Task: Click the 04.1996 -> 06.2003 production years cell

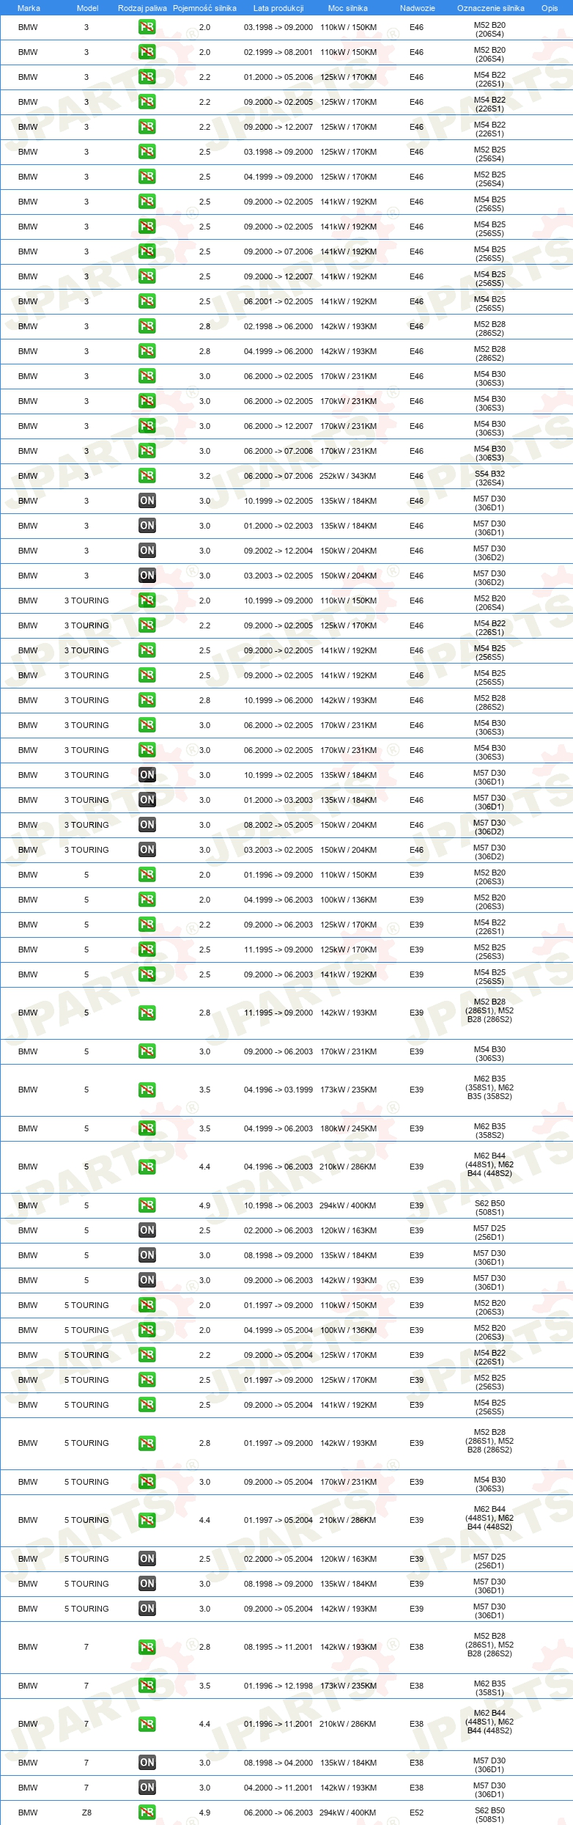Action: [278, 1167]
